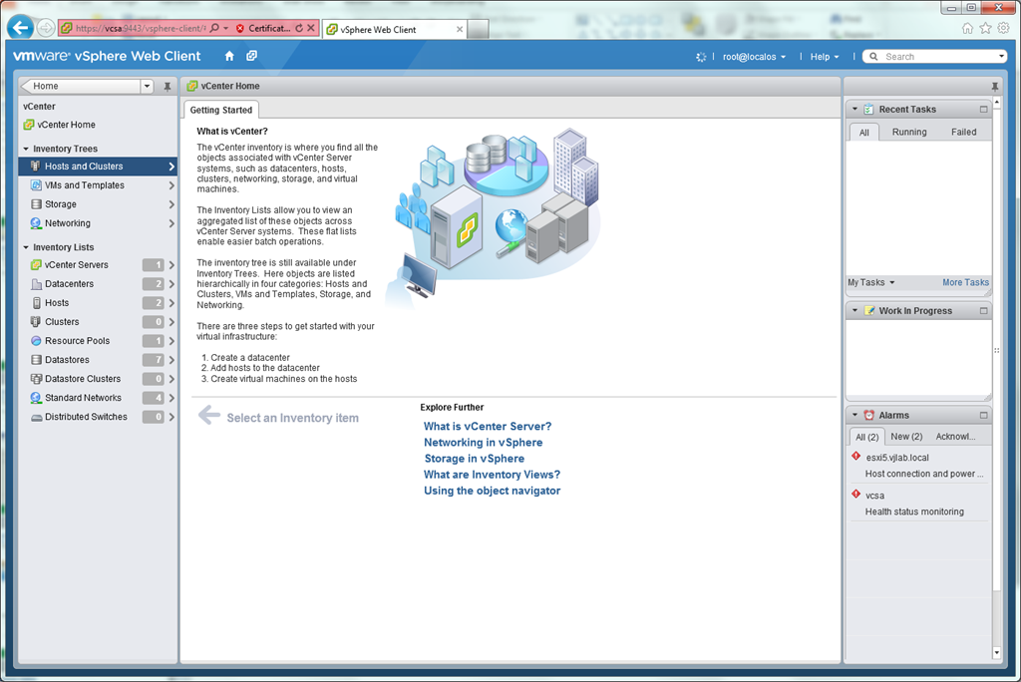Viewport: 1021px width, 682px height.
Task: Open the "What is vCenter Server?" link
Action: coord(487,427)
